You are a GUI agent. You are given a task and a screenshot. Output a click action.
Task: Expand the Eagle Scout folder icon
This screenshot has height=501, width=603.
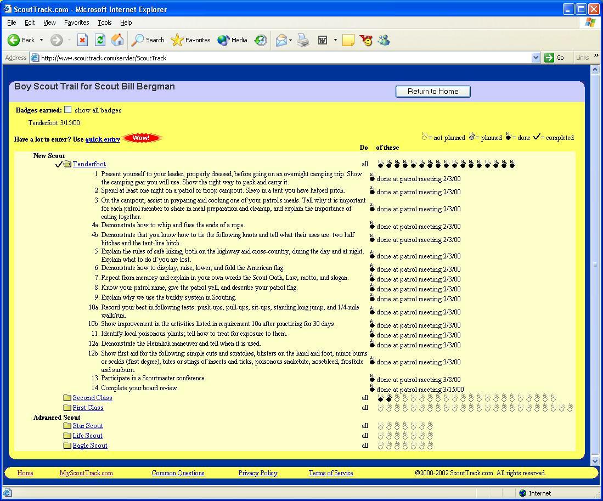tap(67, 445)
